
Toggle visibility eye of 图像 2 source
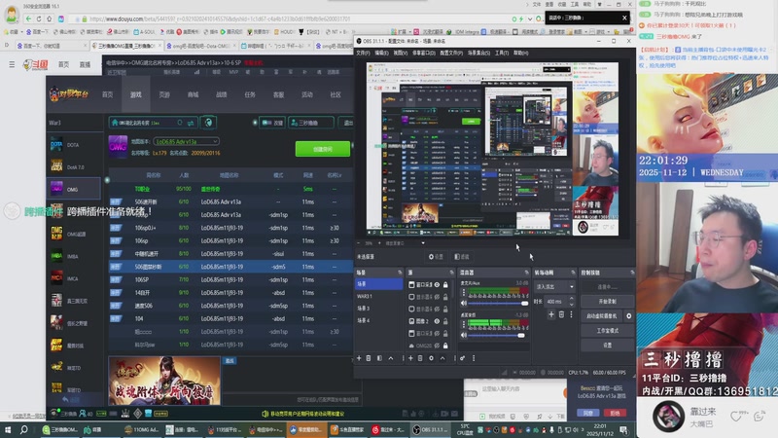click(437, 321)
